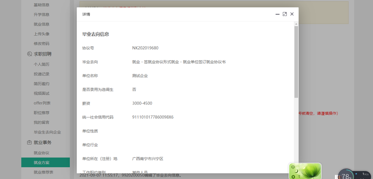Click the agreement number NK202019680
This screenshot has width=373, height=179.
pos(145,48)
